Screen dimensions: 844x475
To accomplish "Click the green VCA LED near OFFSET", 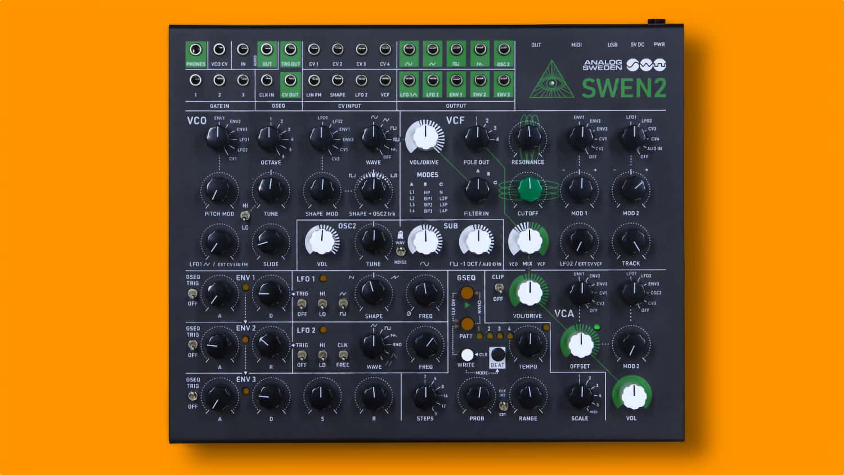I will [x=597, y=327].
